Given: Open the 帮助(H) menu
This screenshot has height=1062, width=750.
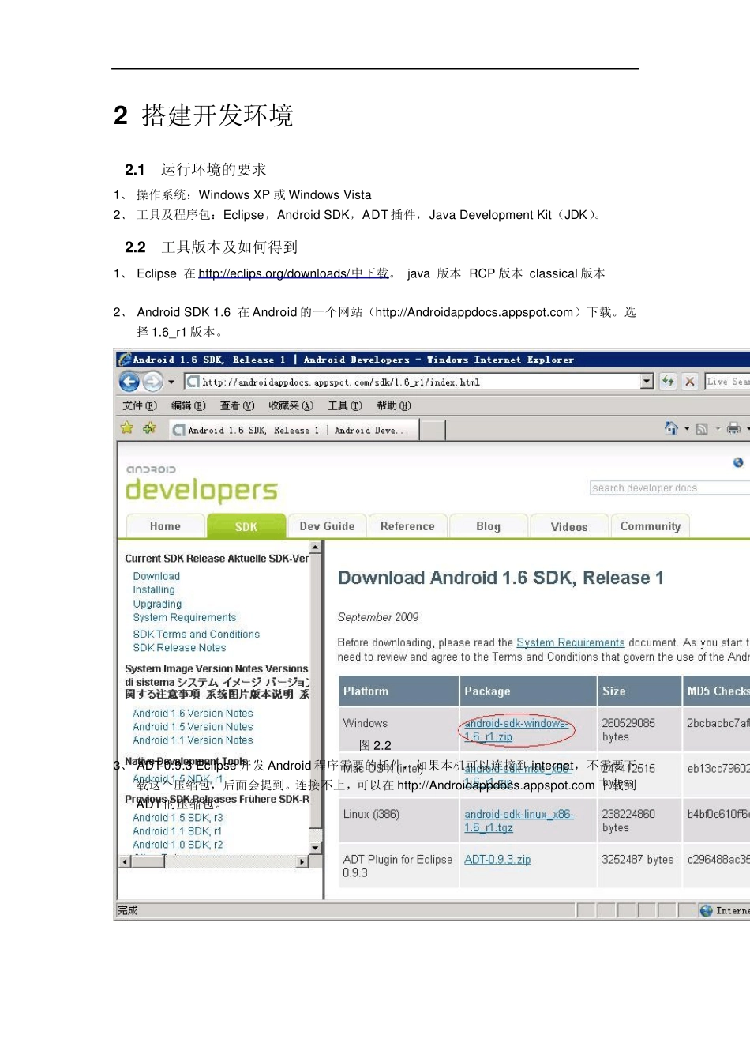Looking at the screenshot, I should click(x=394, y=405).
